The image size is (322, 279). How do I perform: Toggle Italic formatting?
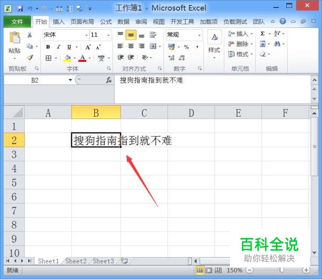click(59, 47)
